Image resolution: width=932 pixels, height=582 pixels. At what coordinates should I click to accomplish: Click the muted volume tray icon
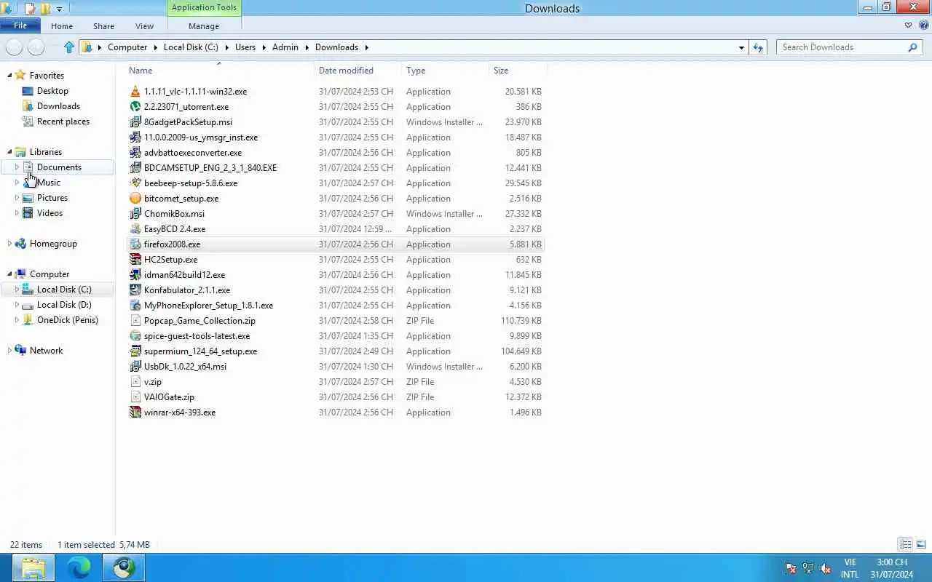pyautogui.click(x=826, y=568)
